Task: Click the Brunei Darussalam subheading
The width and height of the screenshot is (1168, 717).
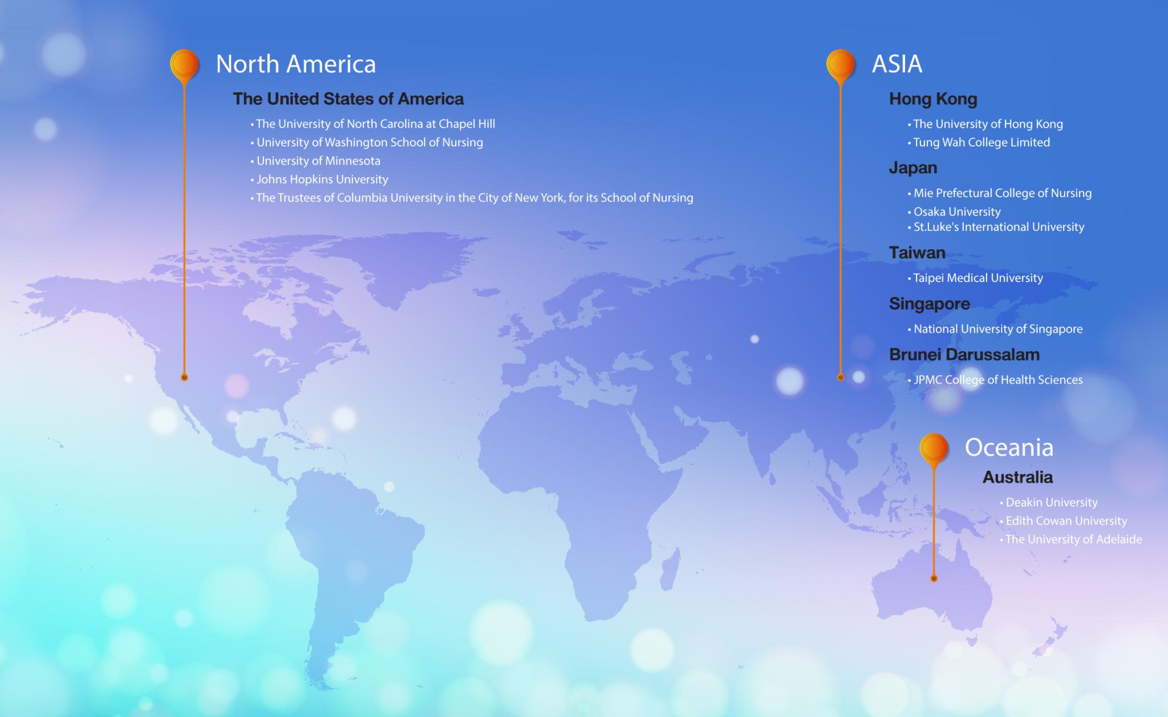Action: (x=964, y=355)
